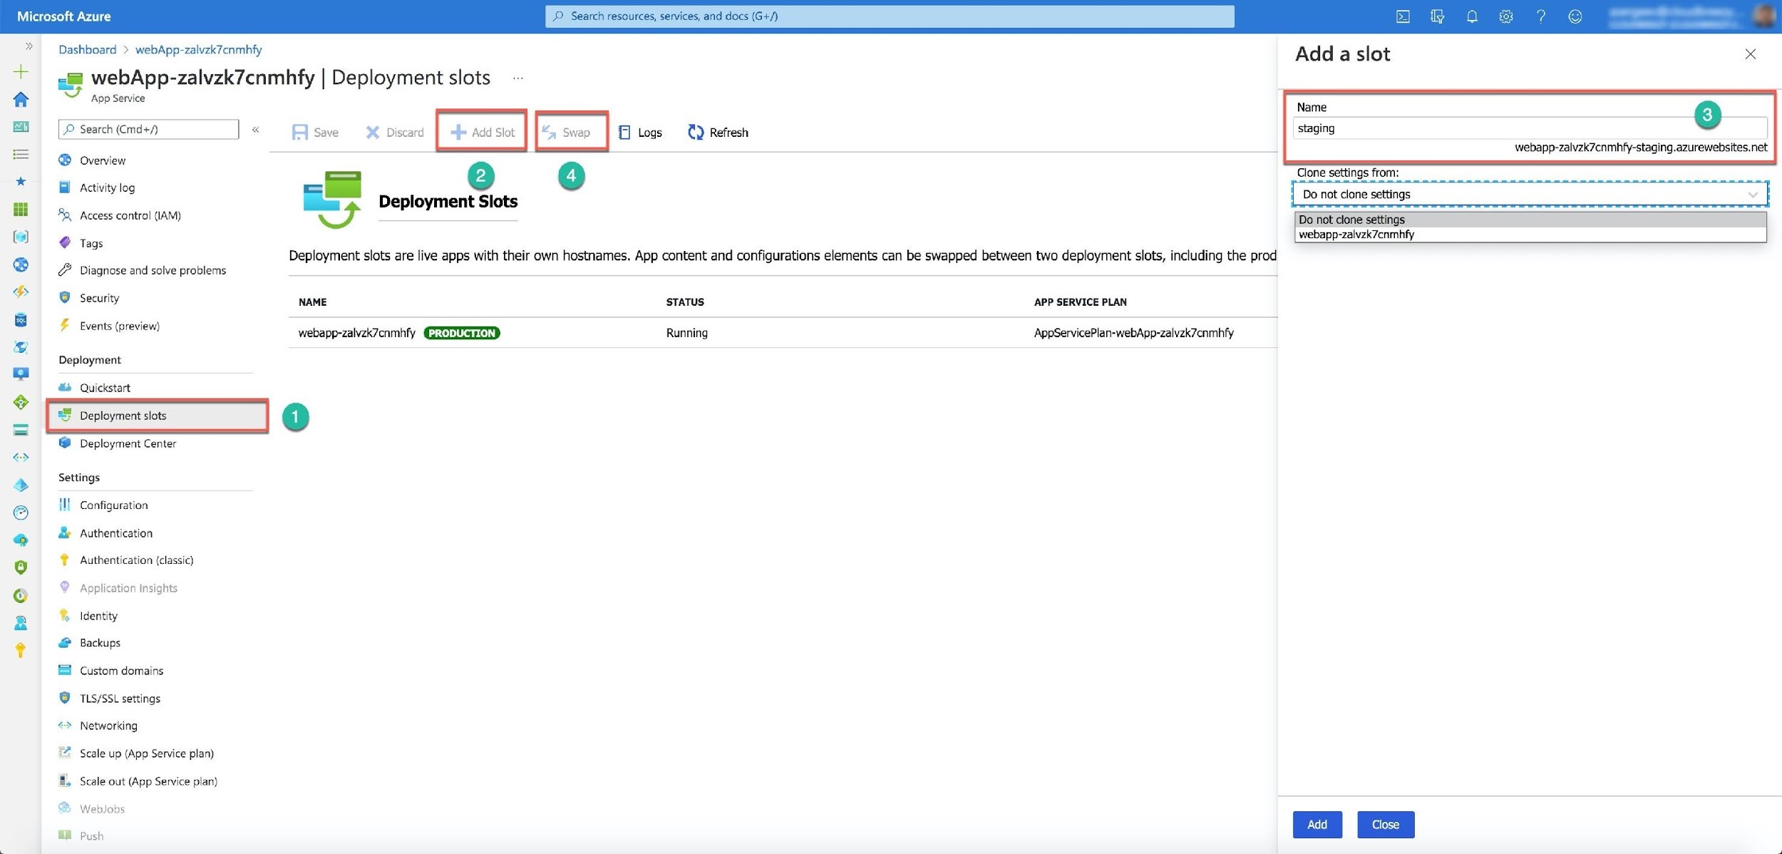Click the help question mark icon
The width and height of the screenshot is (1782, 854).
[1540, 16]
